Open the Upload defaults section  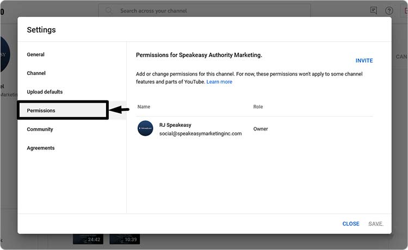45,92
